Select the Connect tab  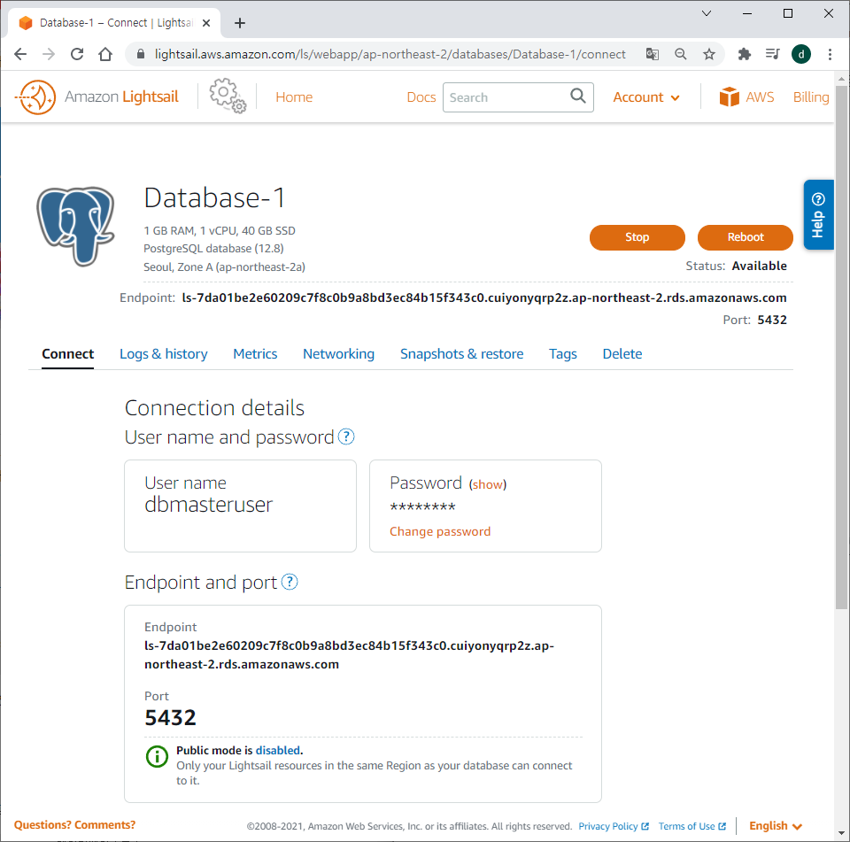[68, 353]
